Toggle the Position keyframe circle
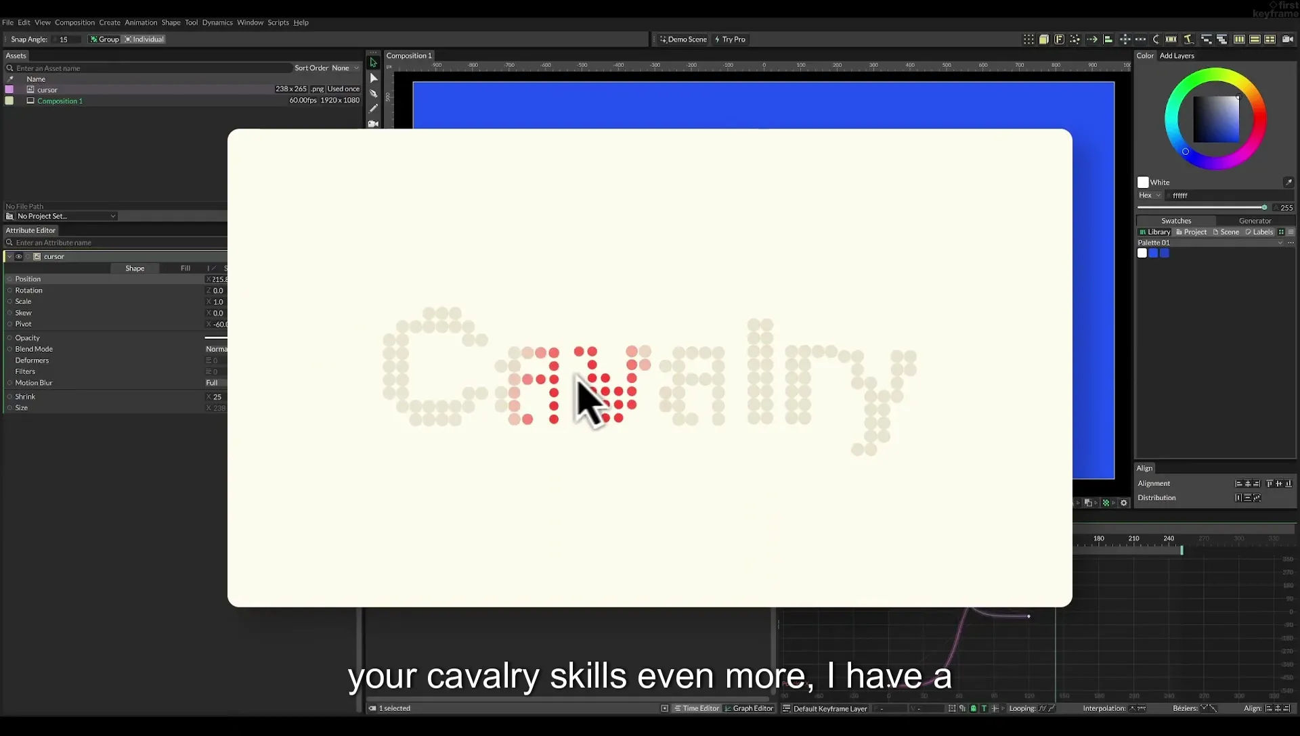The width and height of the screenshot is (1300, 736). [9, 279]
